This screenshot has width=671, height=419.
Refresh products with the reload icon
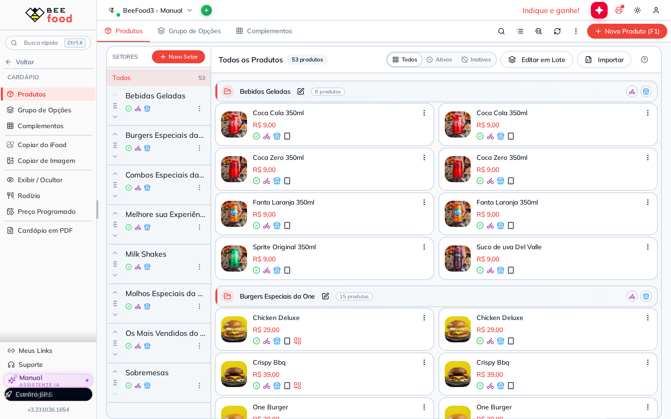pyautogui.click(x=557, y=31)
